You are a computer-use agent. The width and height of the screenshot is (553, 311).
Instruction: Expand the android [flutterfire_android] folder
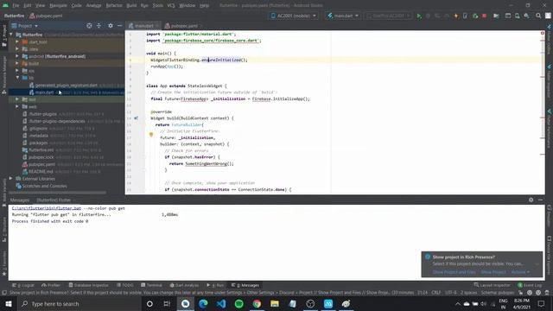17,56
